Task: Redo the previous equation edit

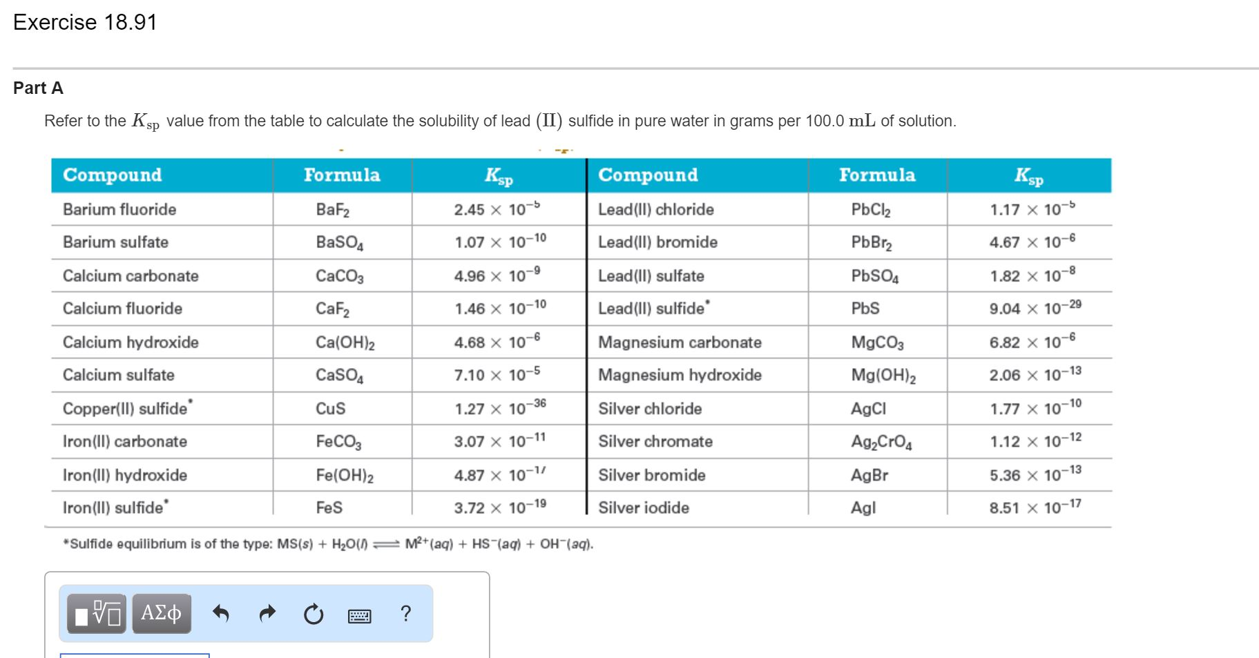Action: pos(267,613)
